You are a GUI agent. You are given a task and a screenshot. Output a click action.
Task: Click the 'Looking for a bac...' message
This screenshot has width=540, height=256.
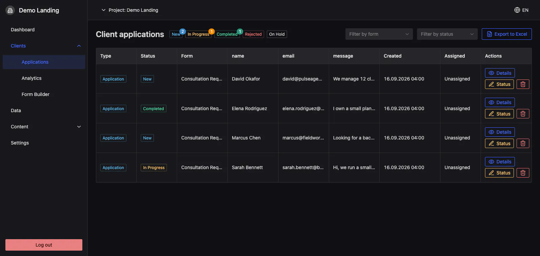tap(354, 138)
